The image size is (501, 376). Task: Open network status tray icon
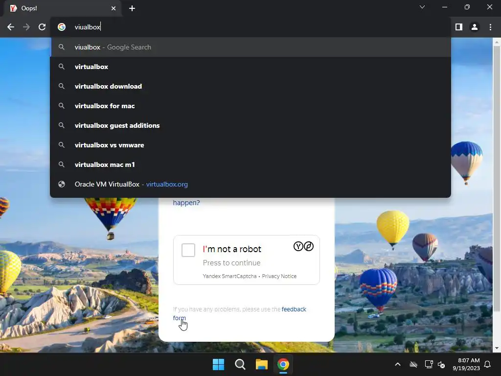[429, 364]
